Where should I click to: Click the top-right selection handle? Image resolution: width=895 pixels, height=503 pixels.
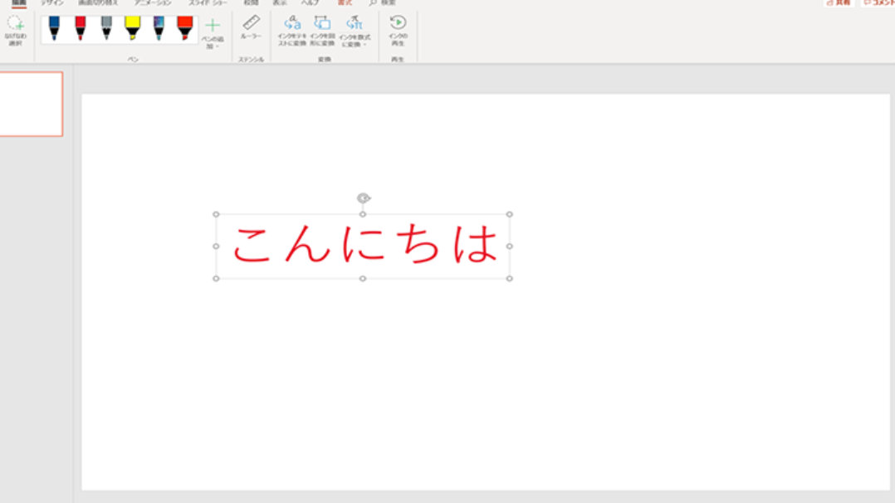tap(509, 214)
